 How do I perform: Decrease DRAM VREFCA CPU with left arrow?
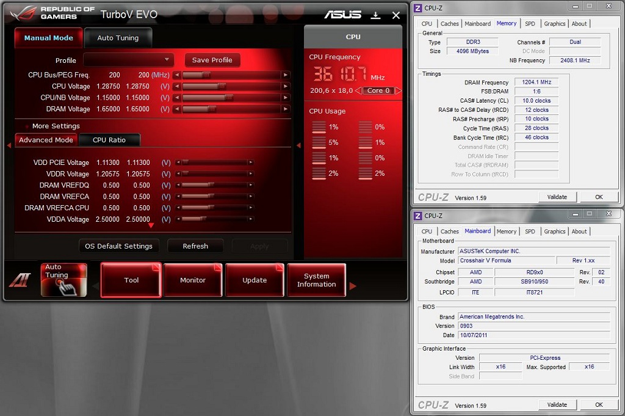[x=178, y=208]
